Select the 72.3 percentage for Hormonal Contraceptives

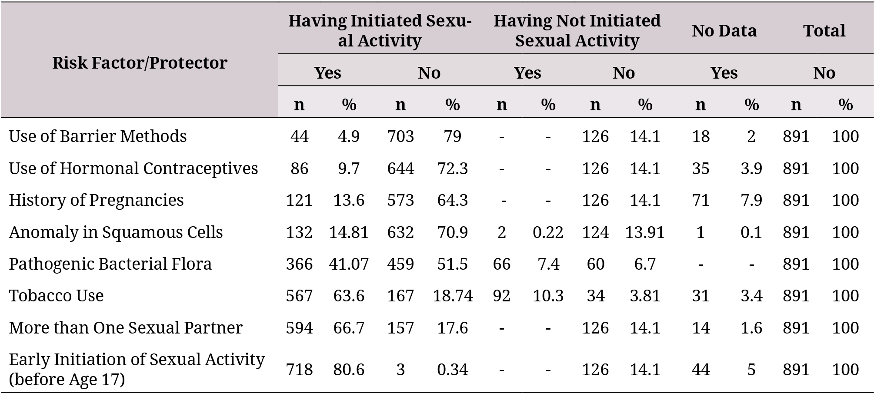[x=452, y=168]
